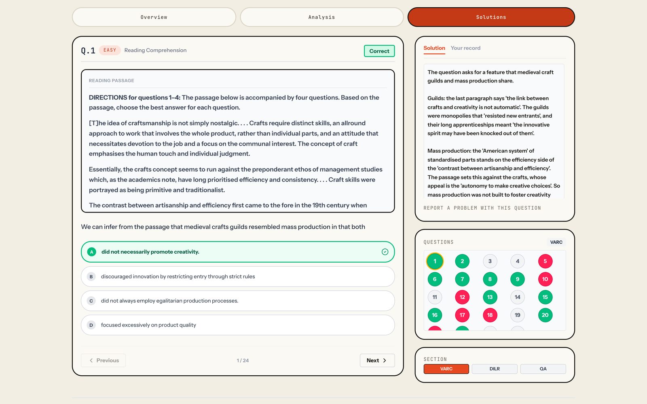Select the Solution tab in side panel

tap(434, 48)
